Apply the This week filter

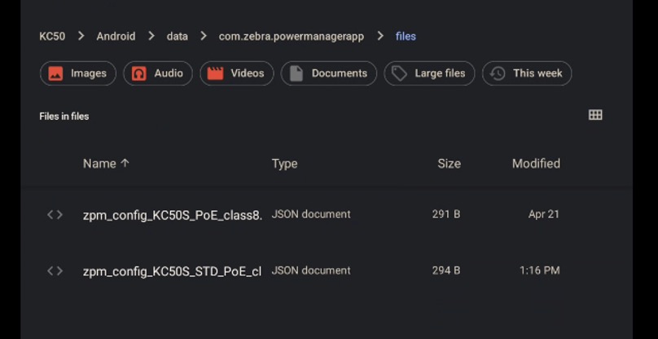pyautogui.click(x=527, y=73)
